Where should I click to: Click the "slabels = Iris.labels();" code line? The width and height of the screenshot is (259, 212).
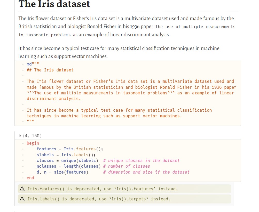(x=66, y=155)
